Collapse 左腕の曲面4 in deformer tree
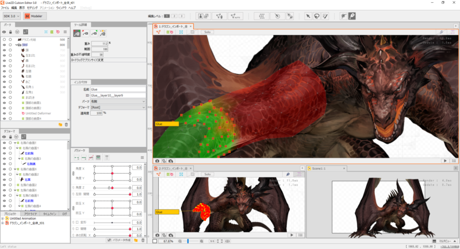Viewport: 460px width, 249px height. point(20,206)
